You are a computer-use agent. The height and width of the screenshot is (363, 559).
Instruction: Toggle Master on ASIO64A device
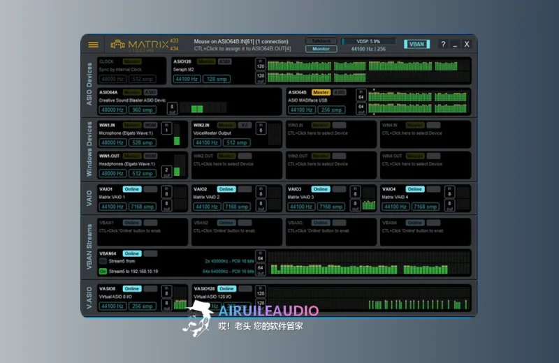click(x=132, y=92)
